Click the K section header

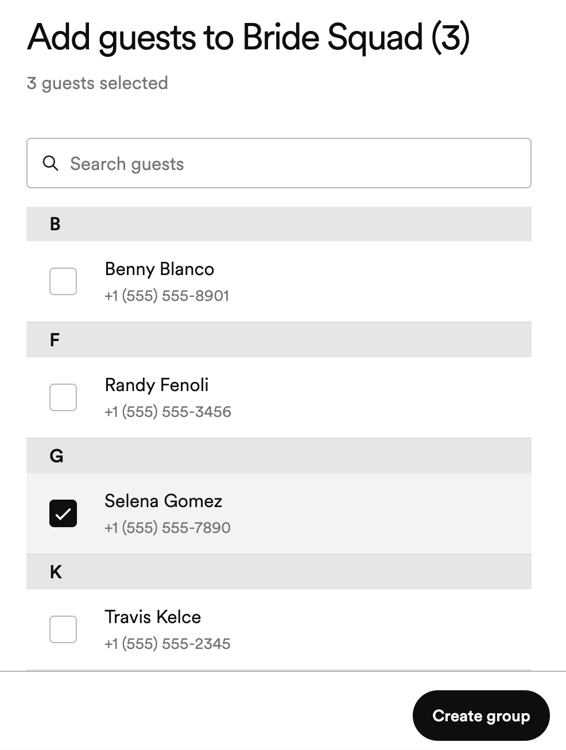coord(55,571)
